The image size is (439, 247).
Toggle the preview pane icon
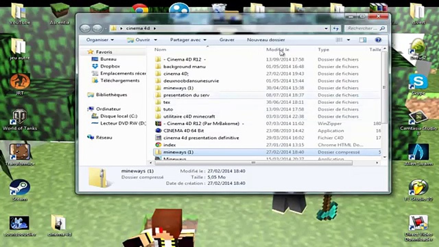(x=363, y=40)
